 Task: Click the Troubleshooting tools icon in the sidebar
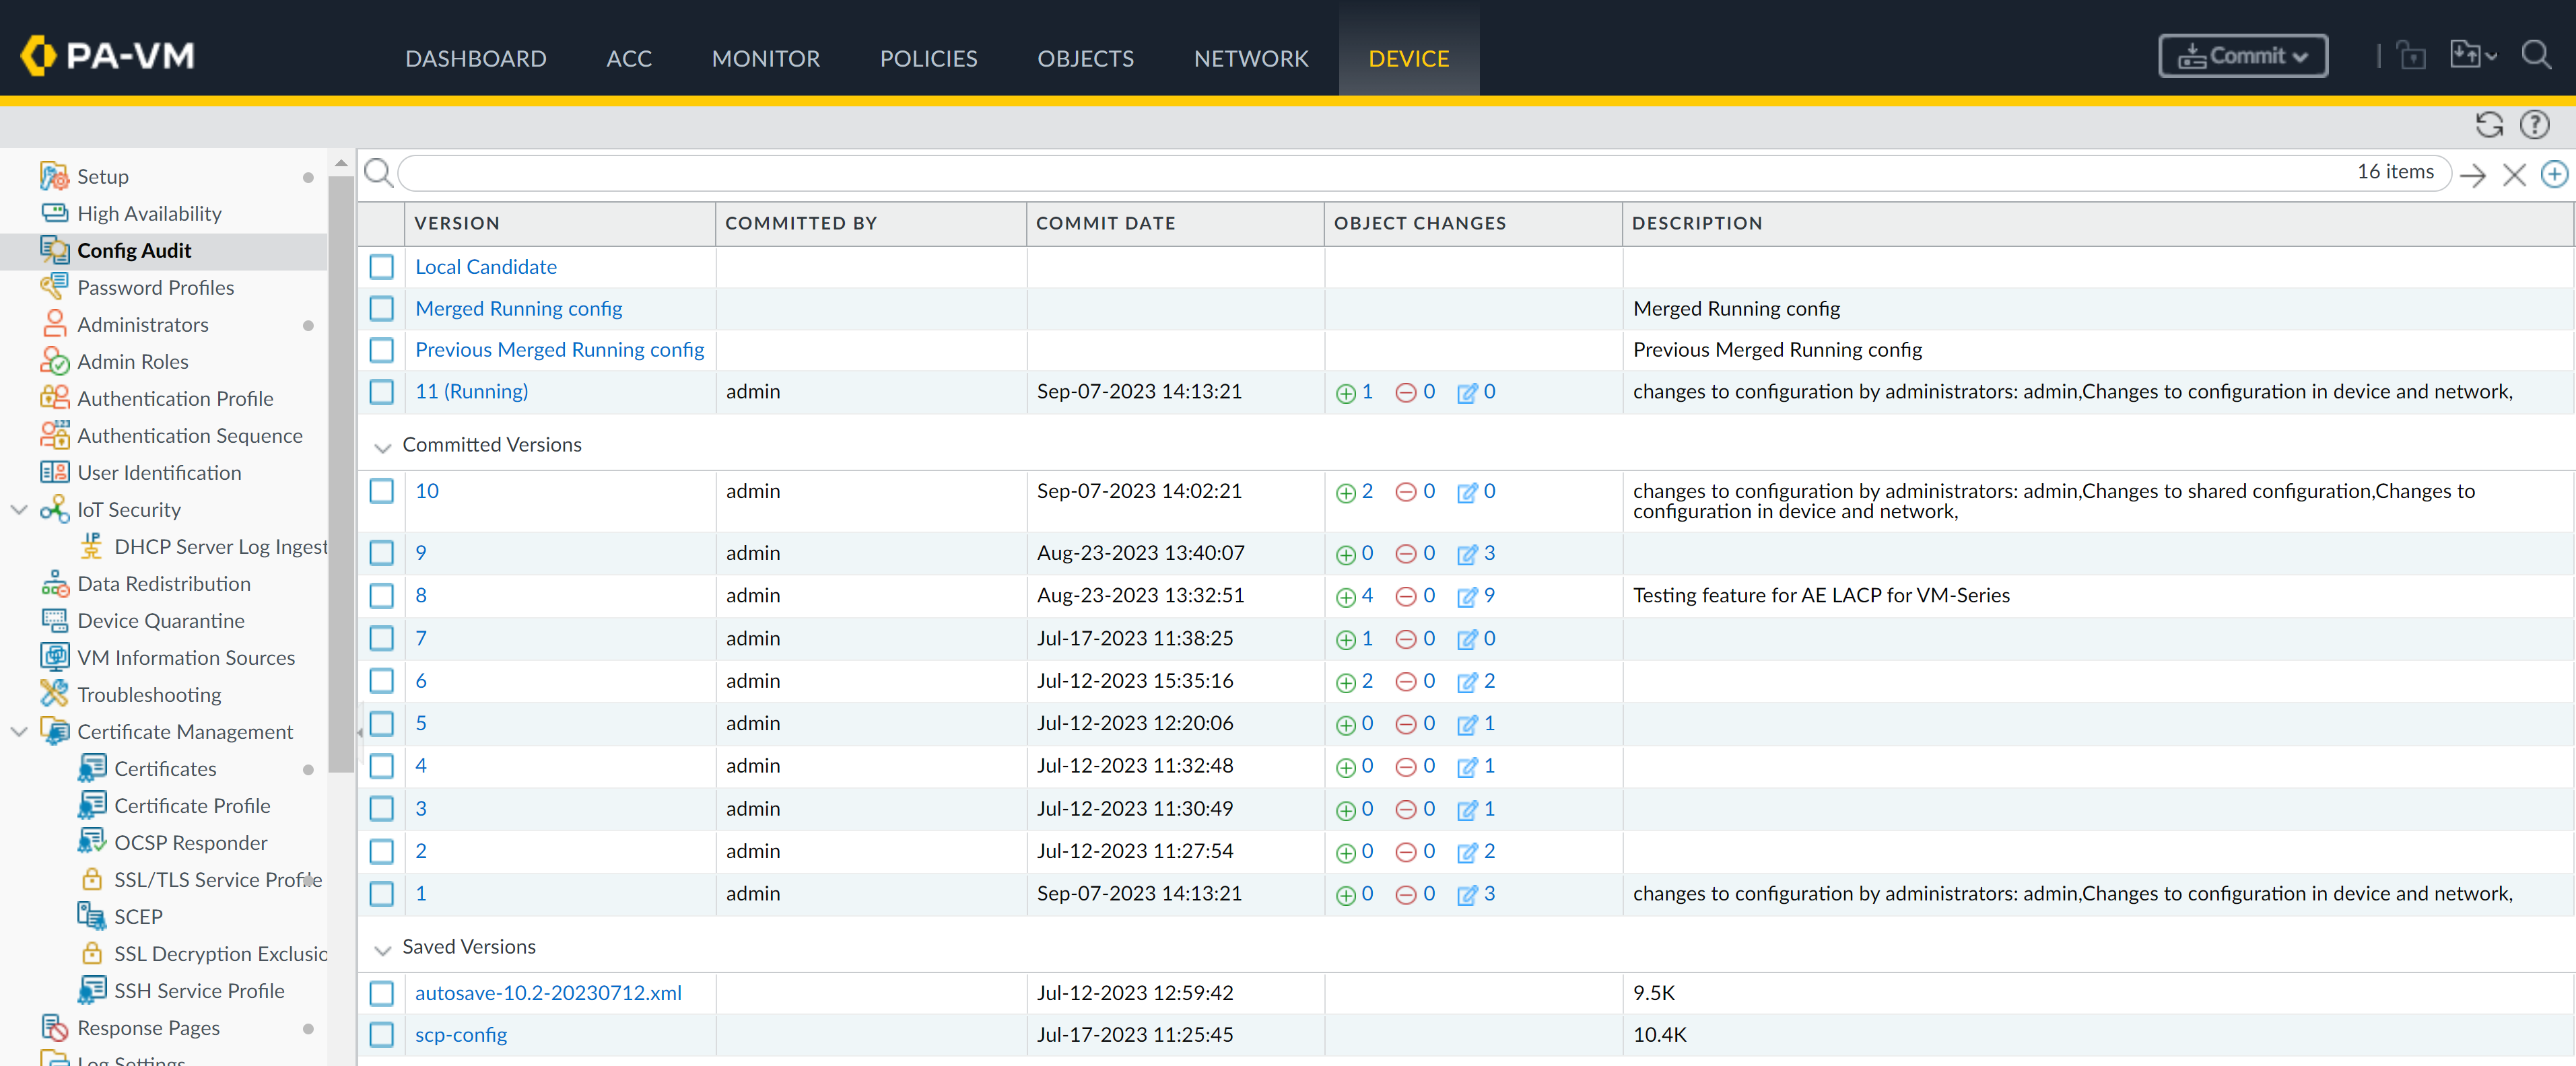point(54,693)
